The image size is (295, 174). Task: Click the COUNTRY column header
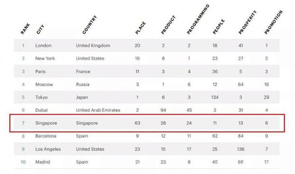click(89, 24)
